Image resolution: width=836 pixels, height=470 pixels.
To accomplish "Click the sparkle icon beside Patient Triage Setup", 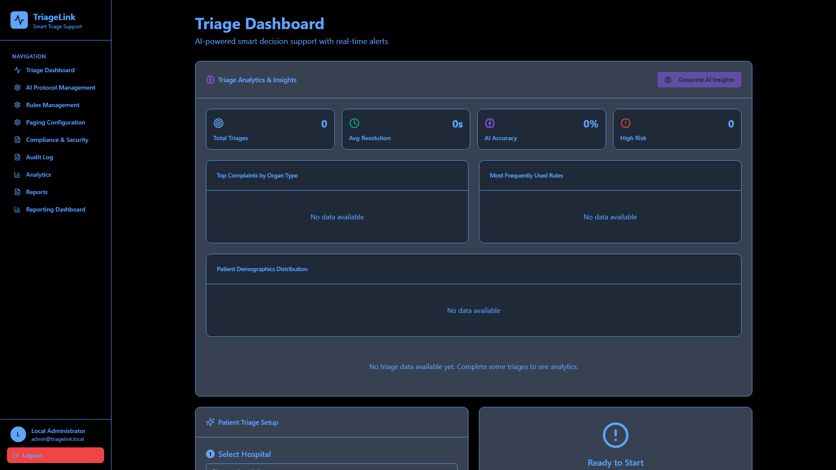I will (210, 422).
